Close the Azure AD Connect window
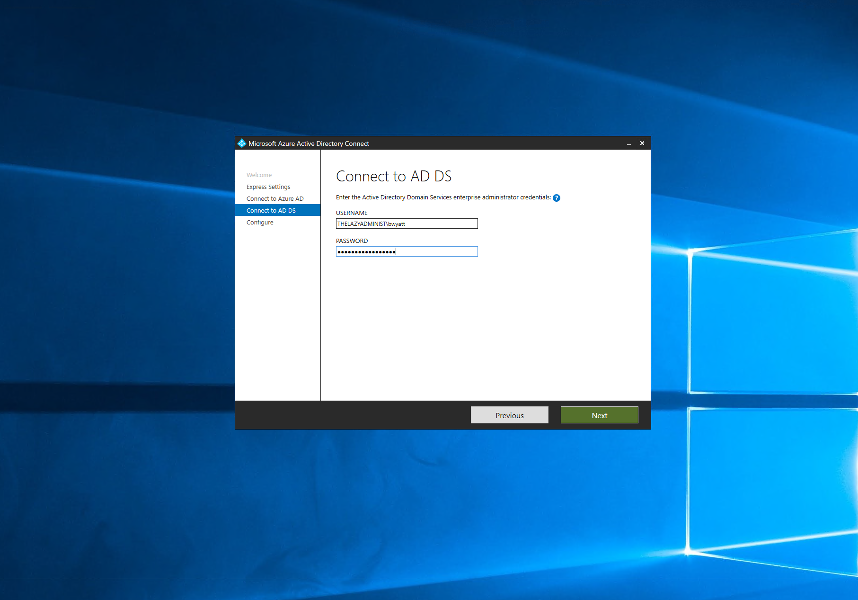The image size is (858, 600). 642,143
